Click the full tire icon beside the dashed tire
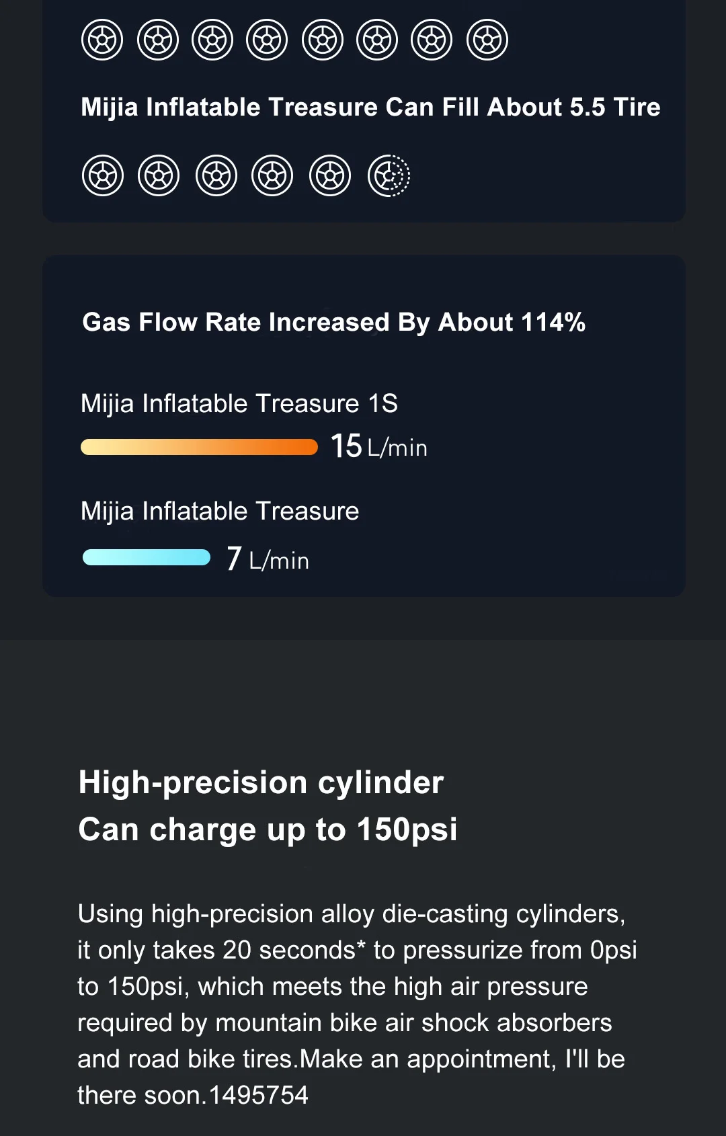 330,176
